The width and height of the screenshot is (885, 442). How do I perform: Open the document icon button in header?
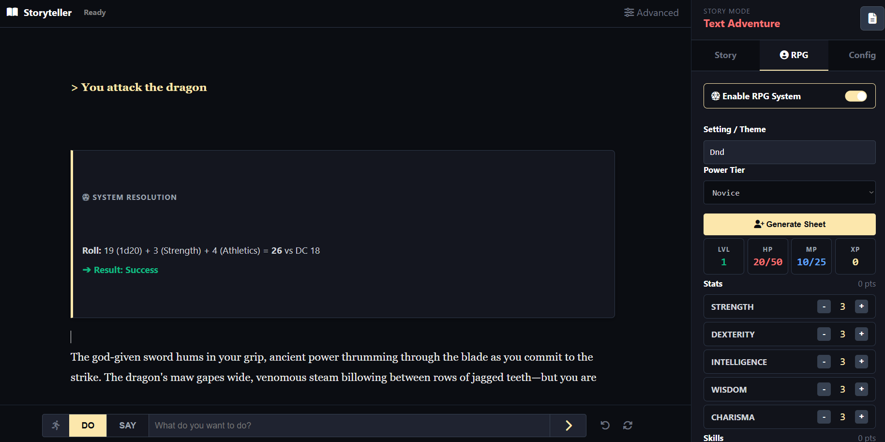click(872, 18)
